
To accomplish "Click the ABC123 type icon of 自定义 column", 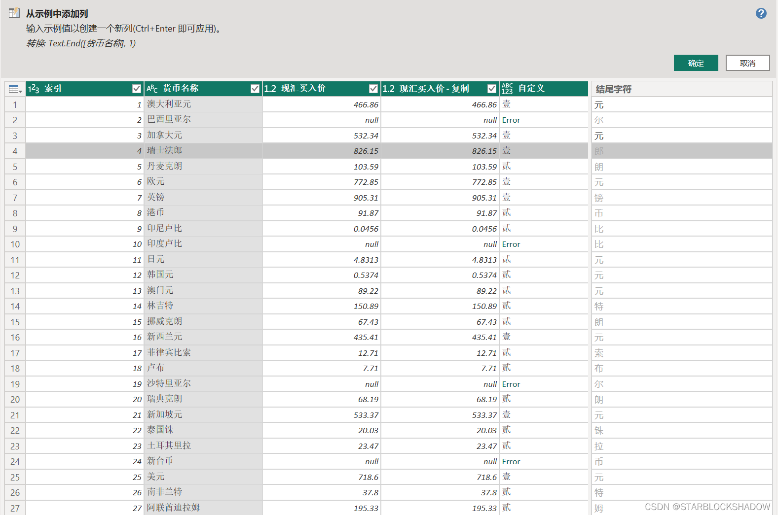I will pos(507,89).
